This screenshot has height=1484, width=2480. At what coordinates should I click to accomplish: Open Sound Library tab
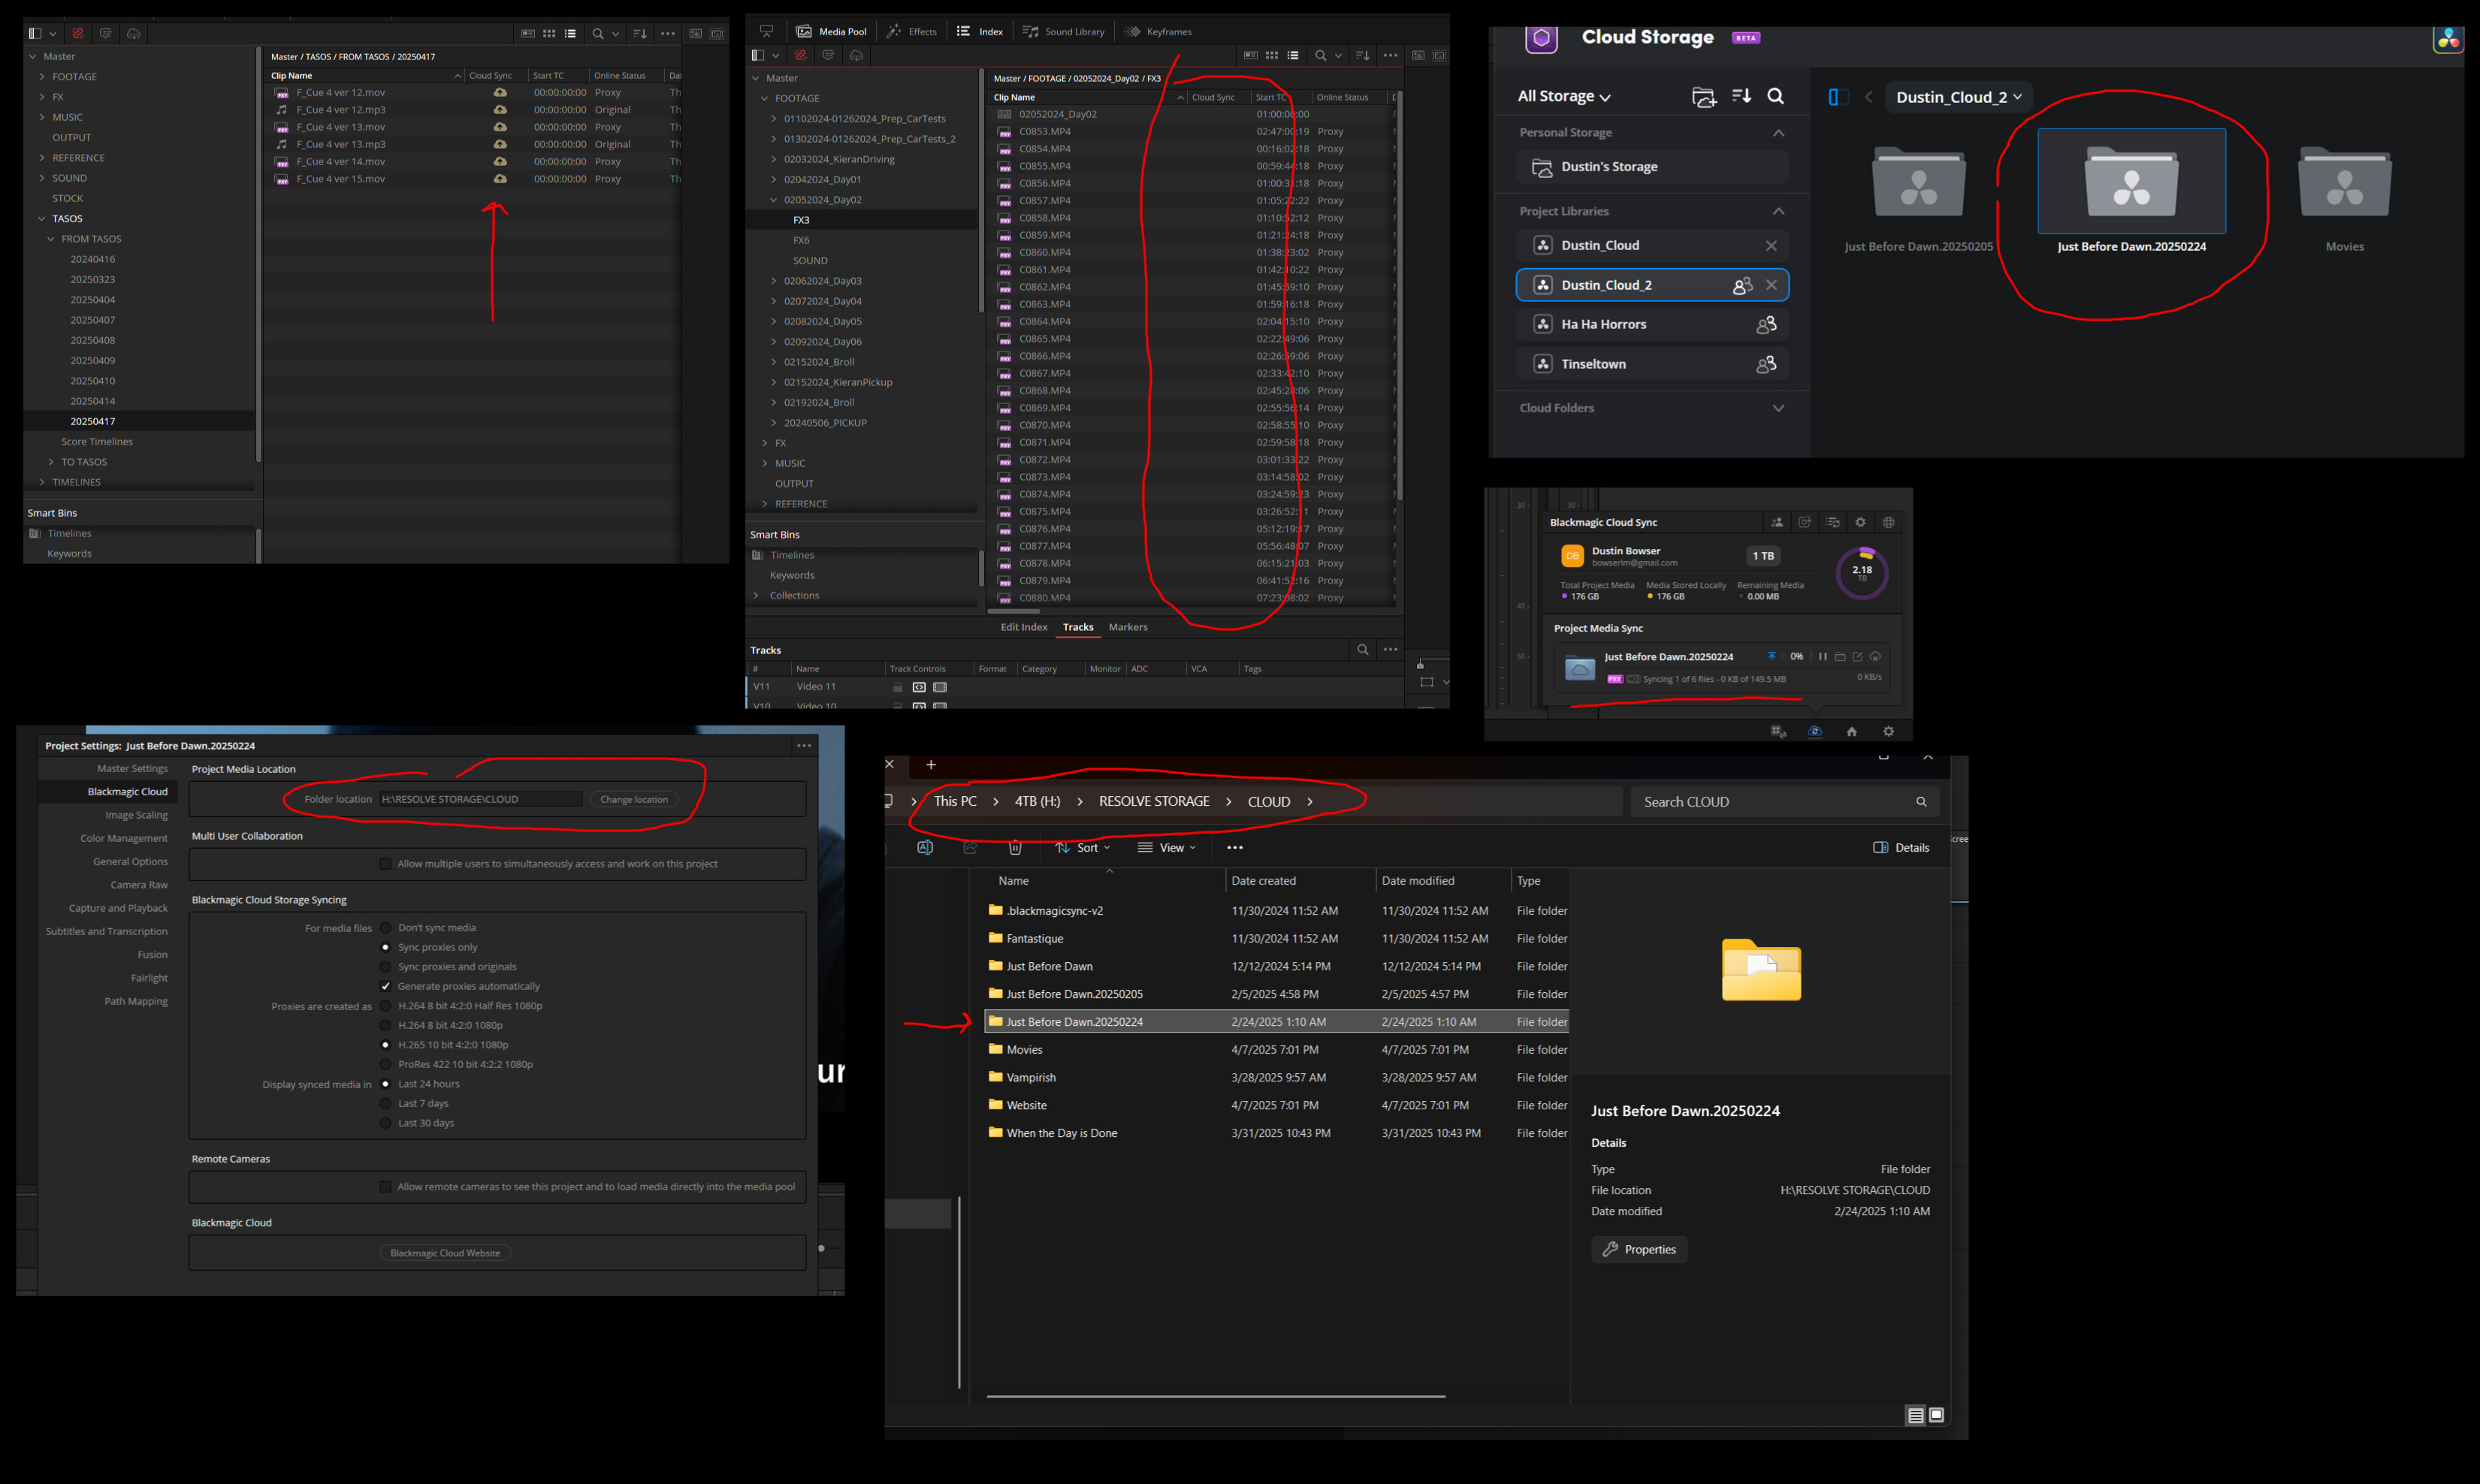coord(1063,32)
